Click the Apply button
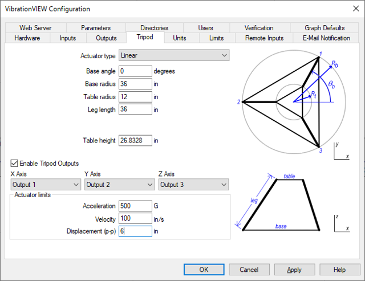Viewport: 365px width, 281px height. click(294, 270)
